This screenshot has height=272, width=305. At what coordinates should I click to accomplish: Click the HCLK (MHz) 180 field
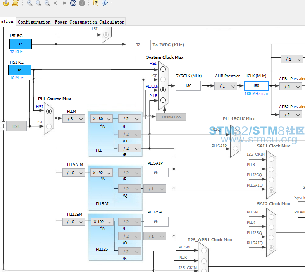256,86
